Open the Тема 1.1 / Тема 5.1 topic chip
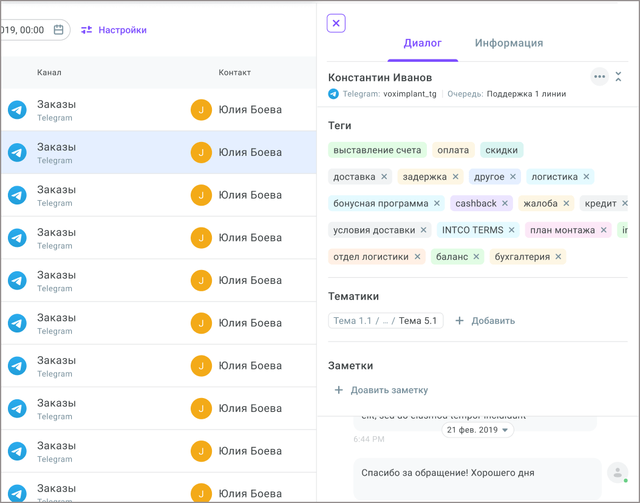640x503 pixels. pos(386,320)
